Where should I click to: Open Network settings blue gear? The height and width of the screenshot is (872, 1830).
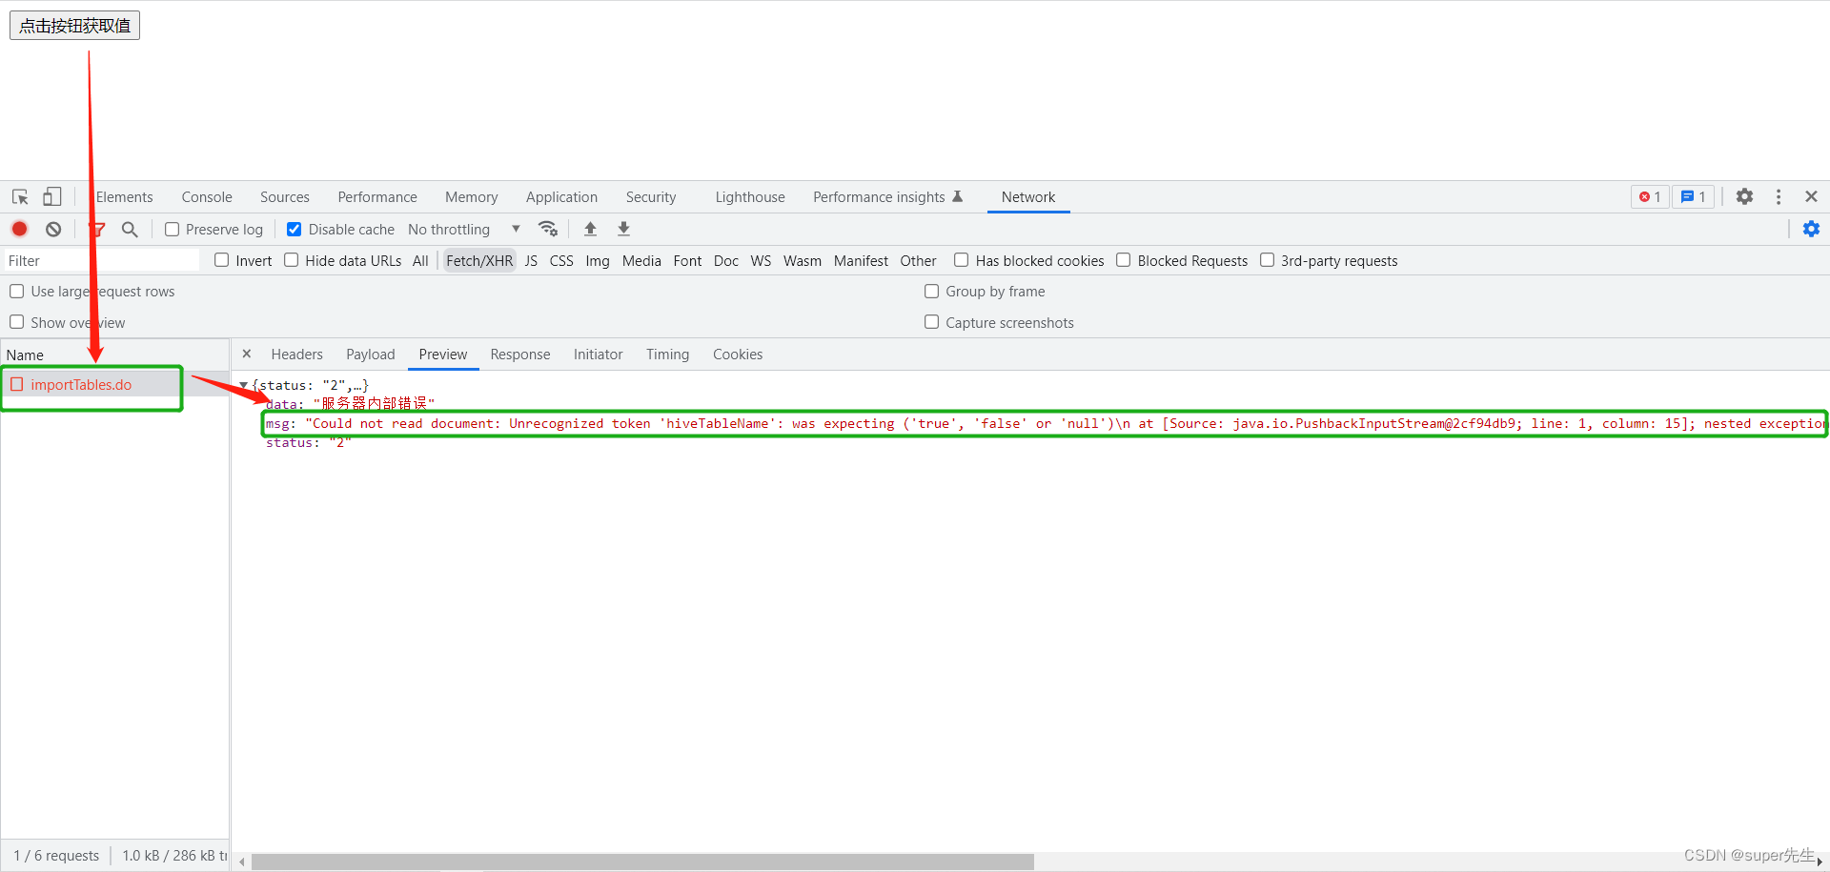coord(1811,229)
